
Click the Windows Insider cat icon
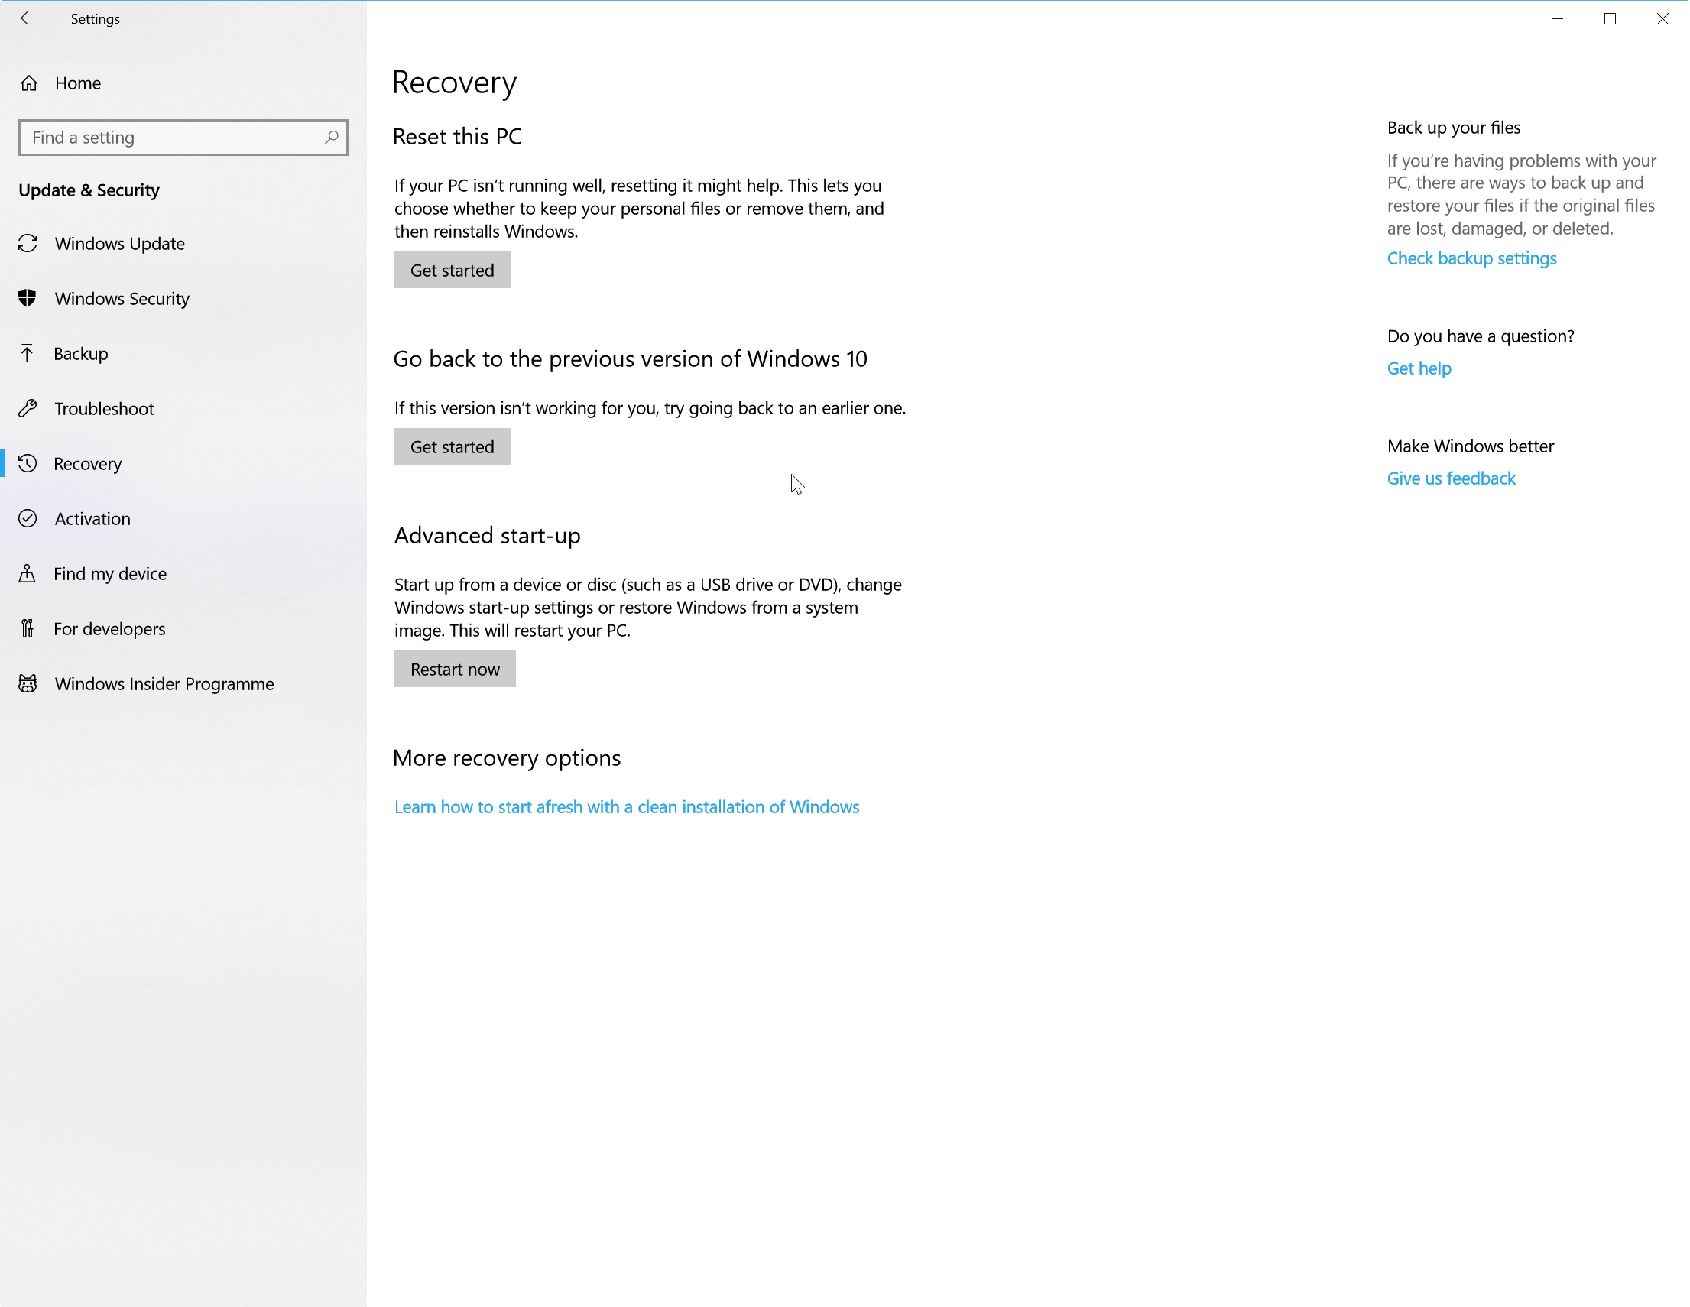(28, 683)
